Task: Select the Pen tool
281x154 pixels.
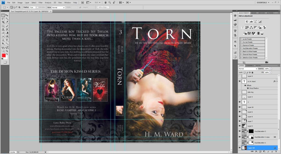Action: pyautogui.click(x=3, y=40)
